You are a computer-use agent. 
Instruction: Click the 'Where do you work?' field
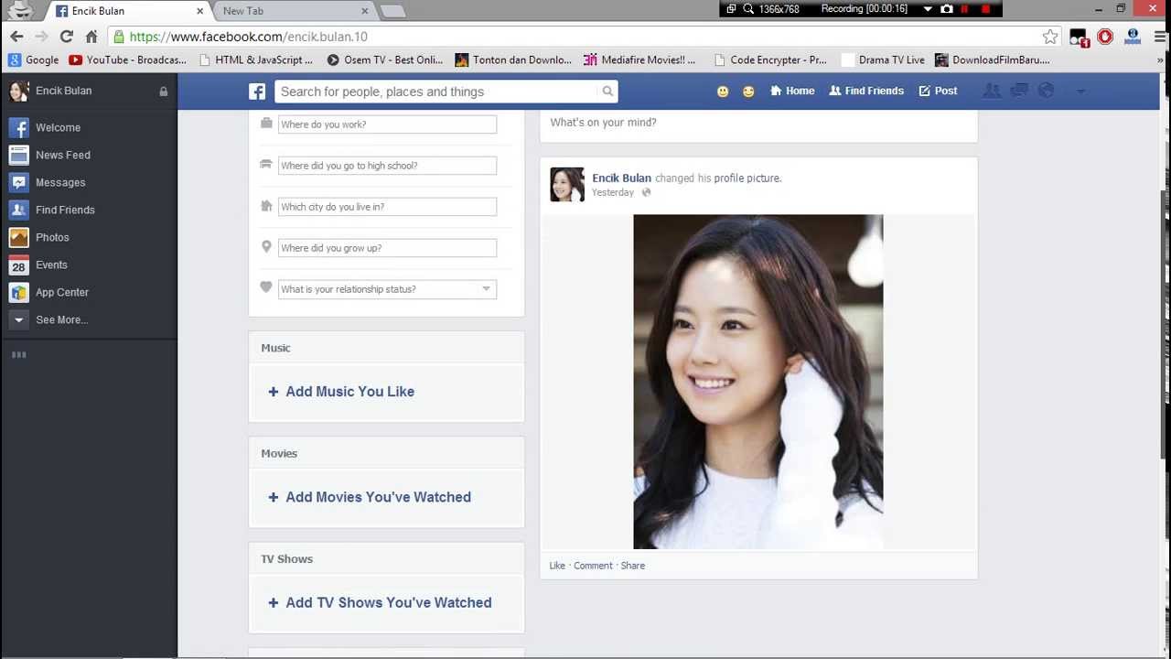pyautogui.click(x=387, y=124)
